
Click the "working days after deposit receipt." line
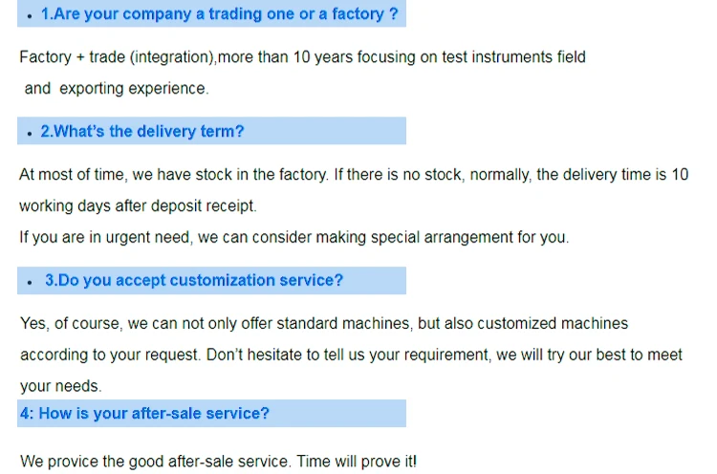138,205
